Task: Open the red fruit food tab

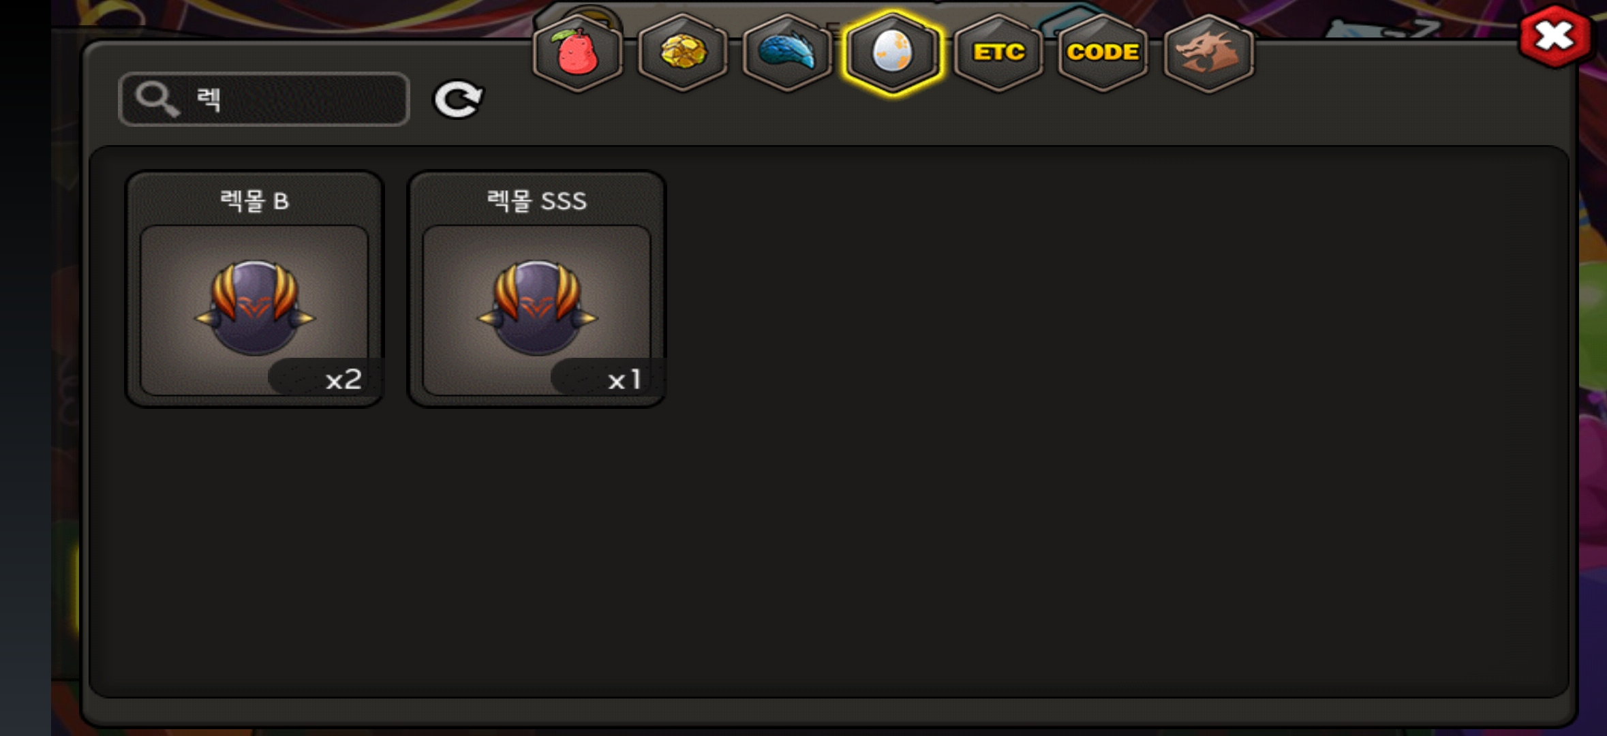Action: click(x=578, y=53)
